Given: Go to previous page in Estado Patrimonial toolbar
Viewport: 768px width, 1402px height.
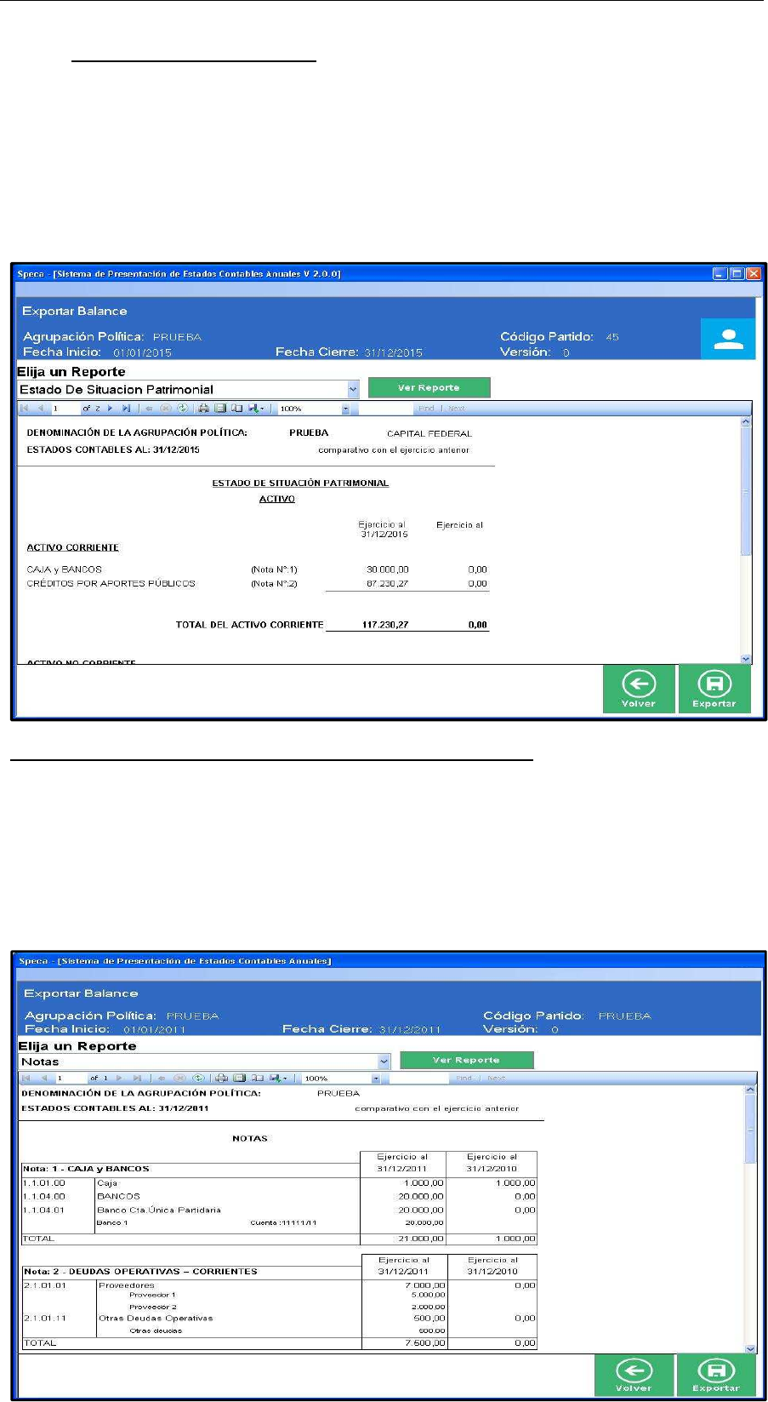Looking at the screenshot, I should coord(41,409).
